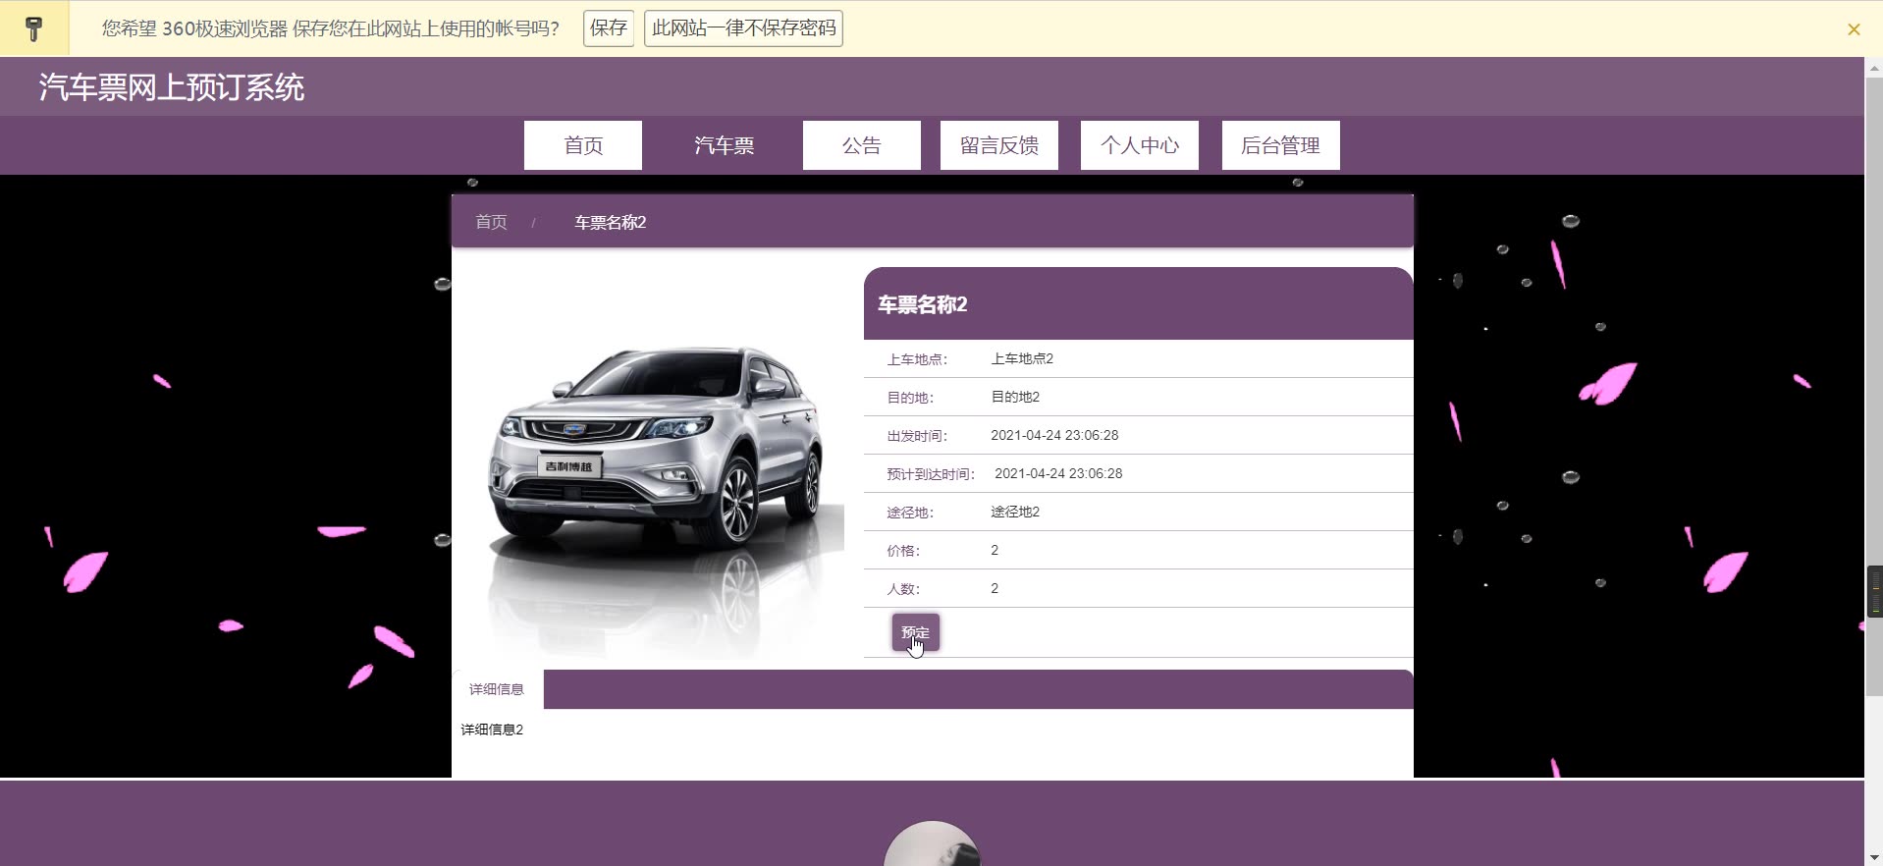Open the 留言反馈 navigation menu item
1883x866 pixels.
point(999,145)
